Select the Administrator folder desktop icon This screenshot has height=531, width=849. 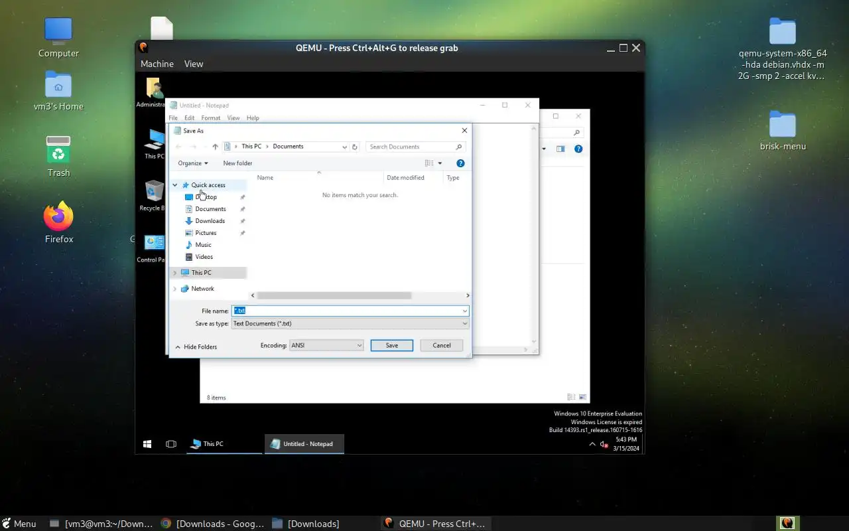click(153, 93)
